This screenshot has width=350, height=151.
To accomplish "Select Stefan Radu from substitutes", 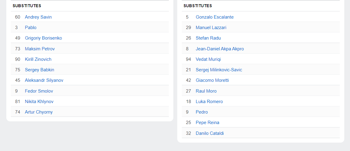I will coord(208,38).
